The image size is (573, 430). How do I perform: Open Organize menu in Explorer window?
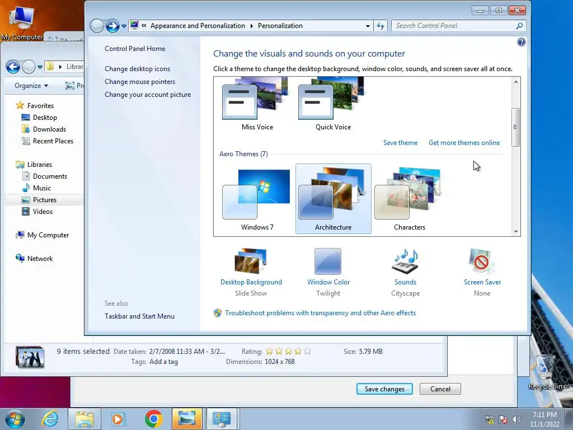(31, 86)
